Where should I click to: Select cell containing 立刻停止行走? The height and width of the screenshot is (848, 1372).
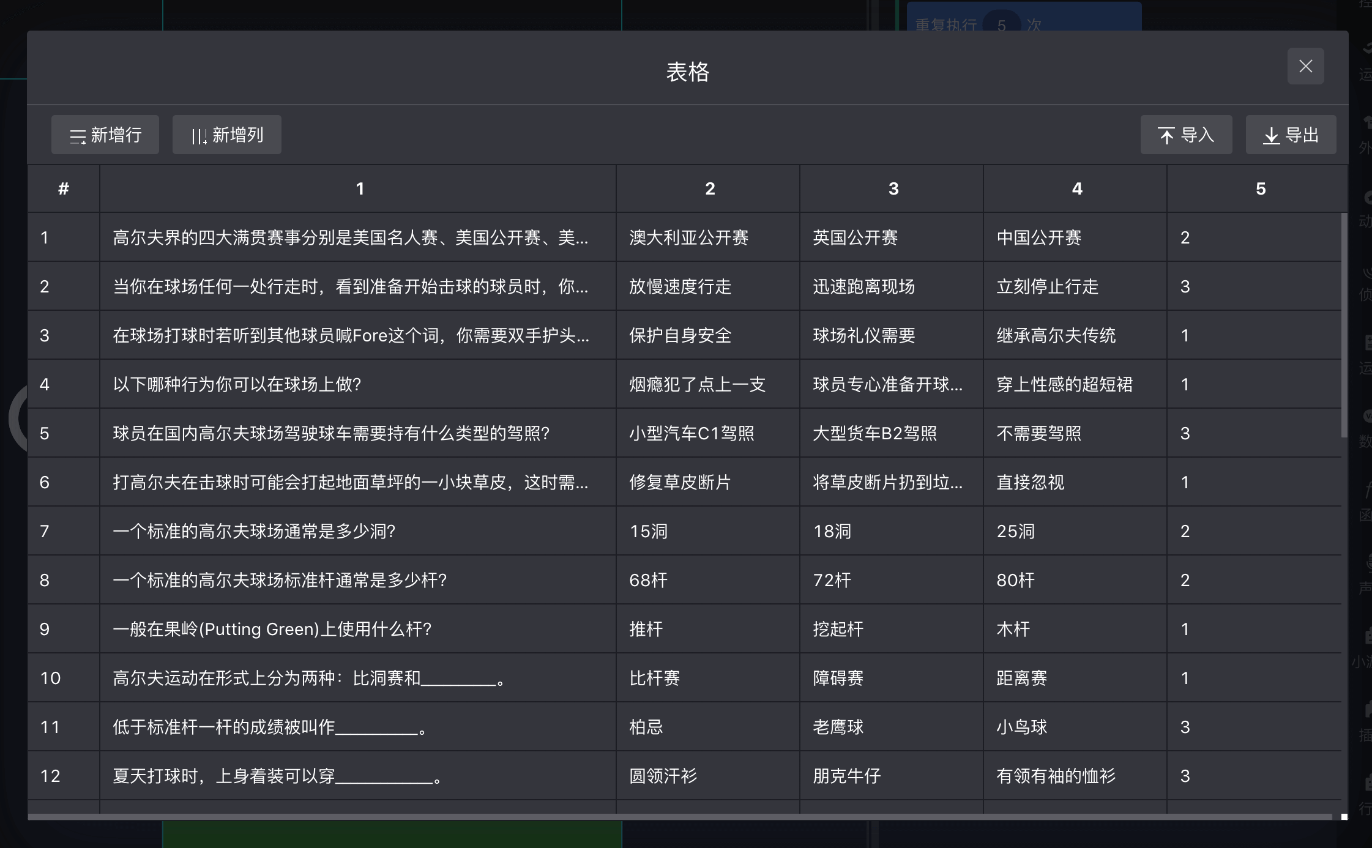click(x=1047, y=286)
